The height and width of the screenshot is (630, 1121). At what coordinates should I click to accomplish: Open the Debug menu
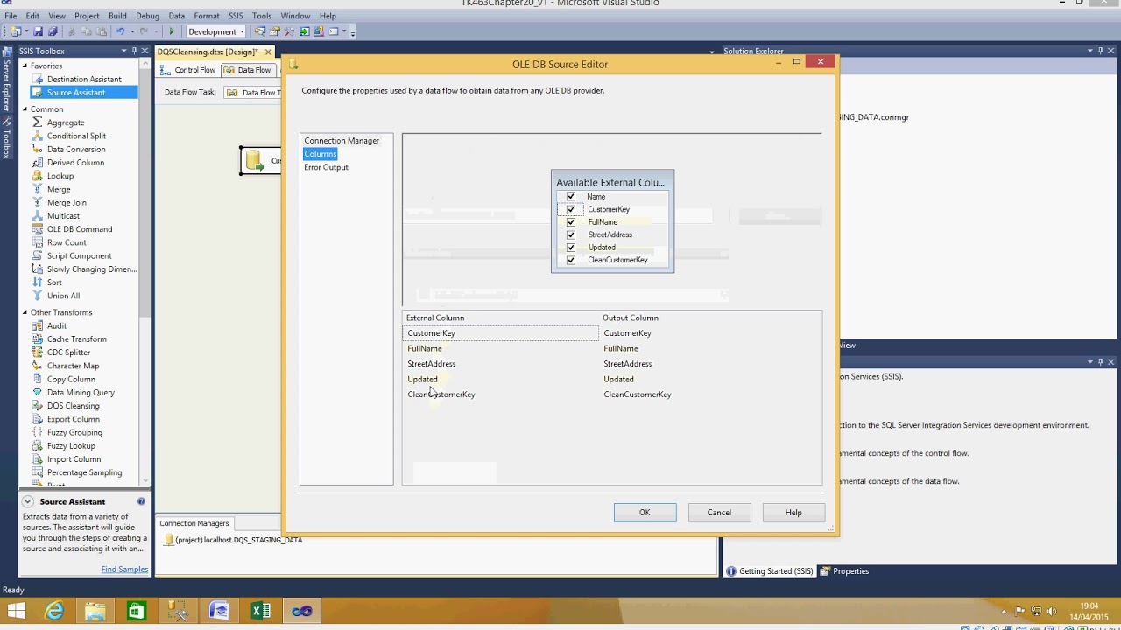tap(147, 16)
